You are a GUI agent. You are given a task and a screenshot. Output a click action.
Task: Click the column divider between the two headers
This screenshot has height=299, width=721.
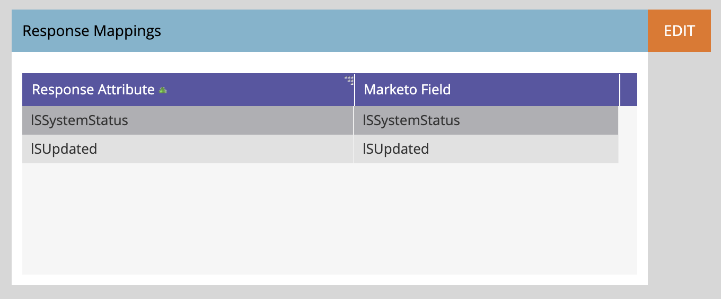click(x=355, y=90)
